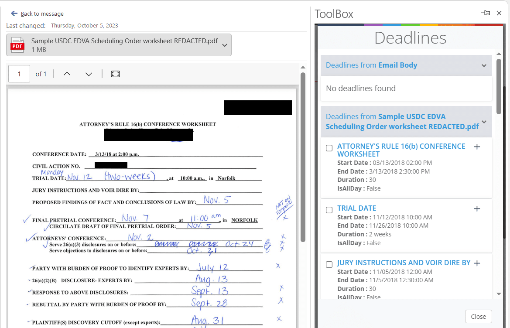Screen dimensions: 510x328
Task: Open the PDF attachment dropdown arrow
Action: tap(224, 45)
